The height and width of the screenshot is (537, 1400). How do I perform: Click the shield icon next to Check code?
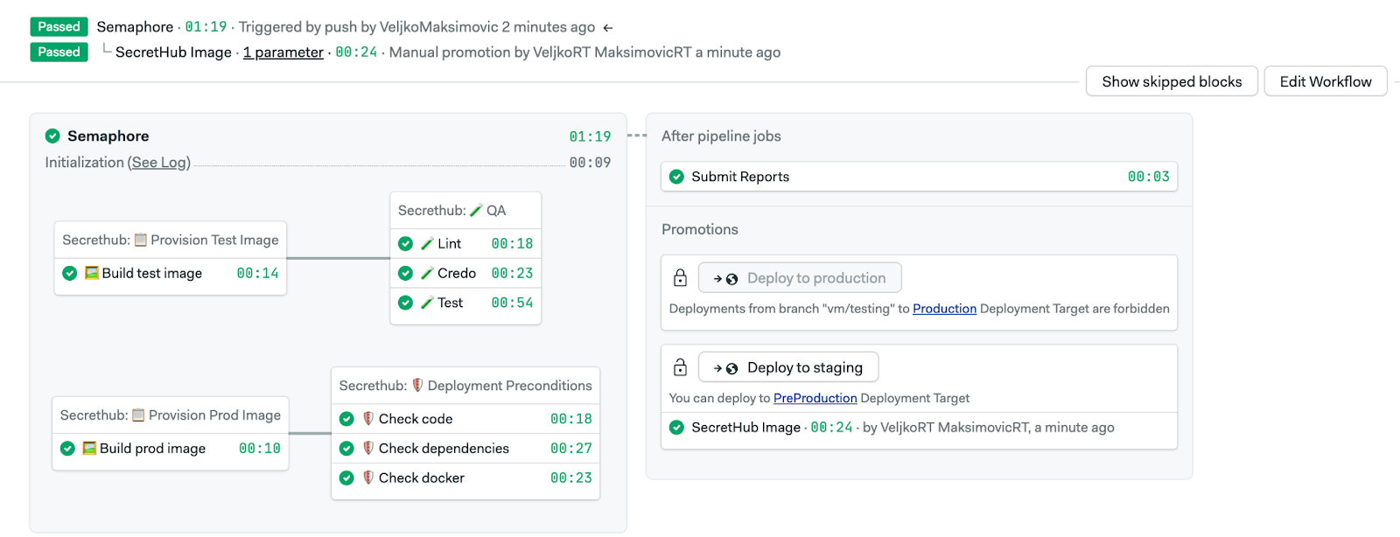tap(368, 419)
